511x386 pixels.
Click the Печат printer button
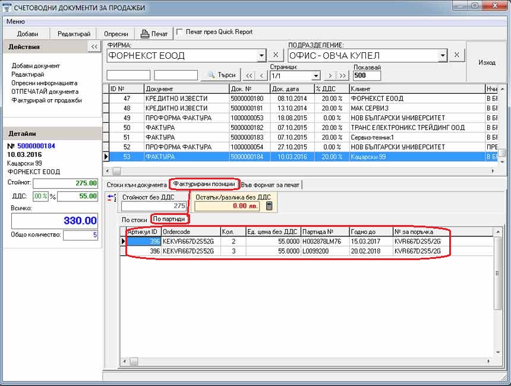point(154,34)
